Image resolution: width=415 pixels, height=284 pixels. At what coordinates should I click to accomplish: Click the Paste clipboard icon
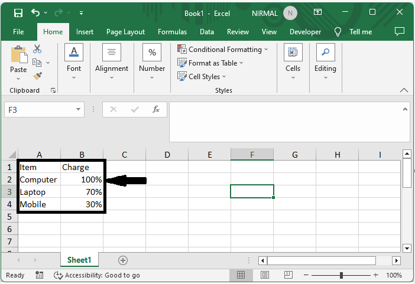[19, 55]
